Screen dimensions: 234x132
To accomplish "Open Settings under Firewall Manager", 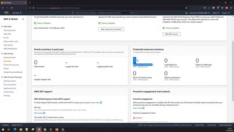I will click(7, 96).
